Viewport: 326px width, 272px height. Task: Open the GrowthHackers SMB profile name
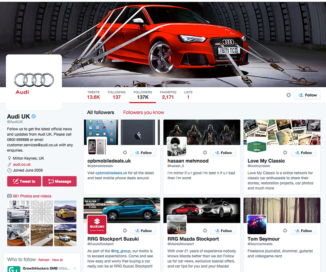coord(40,268)
